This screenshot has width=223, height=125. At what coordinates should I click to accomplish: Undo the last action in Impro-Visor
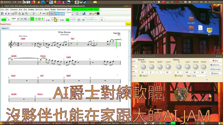click(x=33, y=13)
